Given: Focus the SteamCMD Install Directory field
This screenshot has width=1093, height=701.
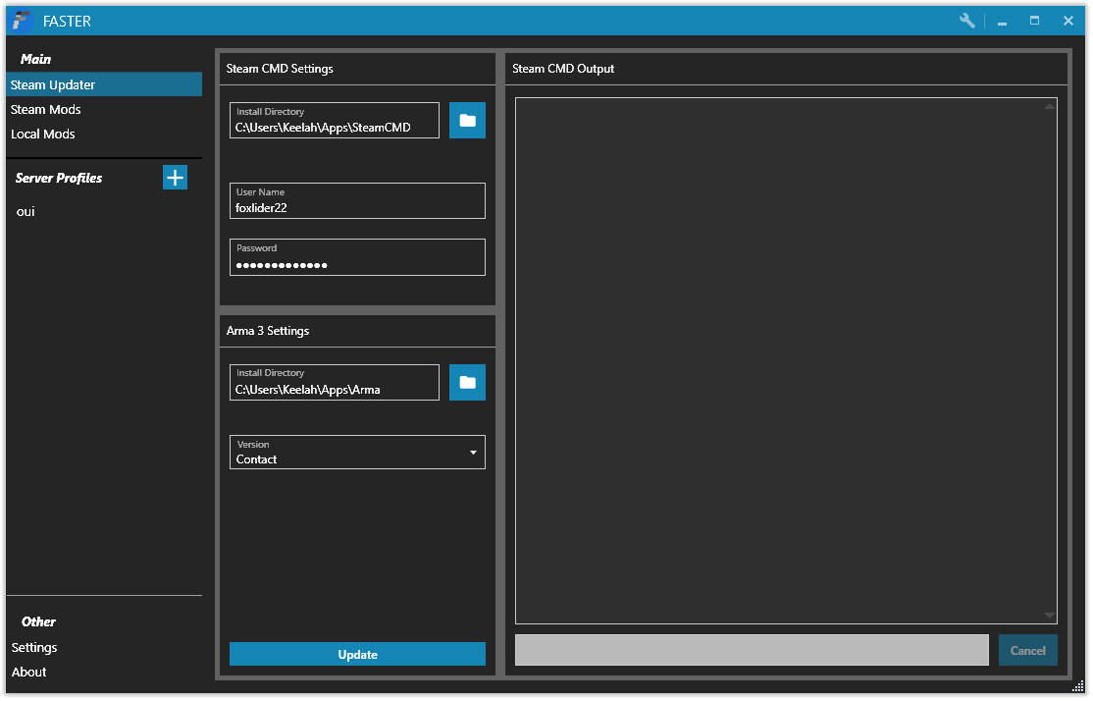Looking at the screenshot, I should pyautogui.click(x=334, y=121).
